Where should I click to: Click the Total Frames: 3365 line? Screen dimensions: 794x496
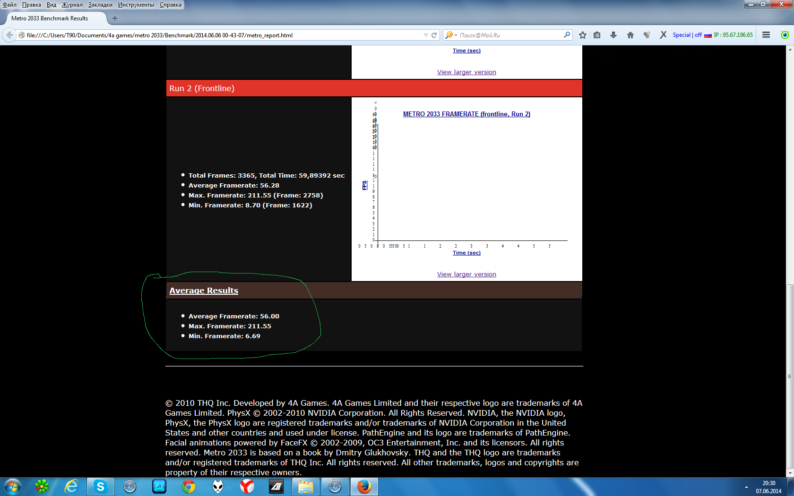click(x=267, y=176)
